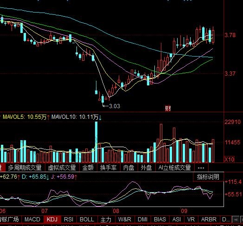Click the scroll-left arrow beside indicator tabs
The image size is (243, 226).
click(236, 220)
